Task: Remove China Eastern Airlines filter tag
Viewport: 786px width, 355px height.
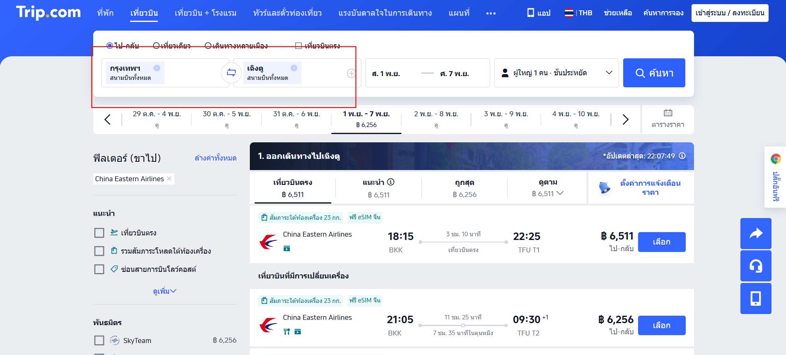Action: [169, 179]
